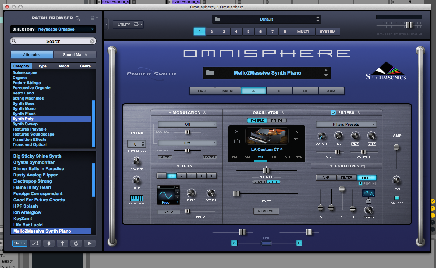Screen dimensions: 436x268
Task: Click the soundsource folder icon in oscillator
Action: (237, 141)
